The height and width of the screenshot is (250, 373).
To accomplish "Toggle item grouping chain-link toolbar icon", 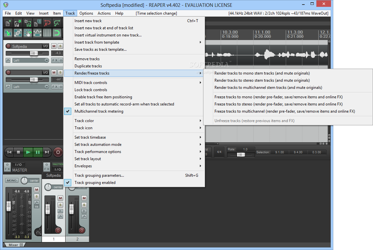I will click(x=18, y=33).
